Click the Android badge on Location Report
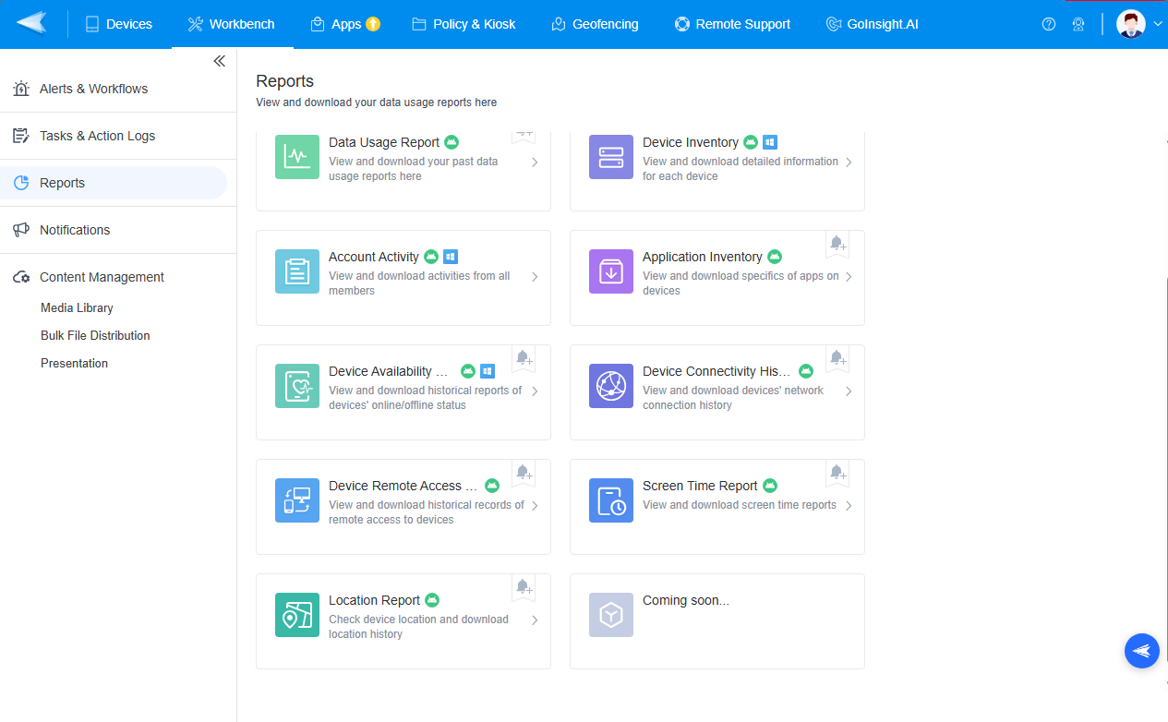 pyautogui.click(x=432, y=600)
